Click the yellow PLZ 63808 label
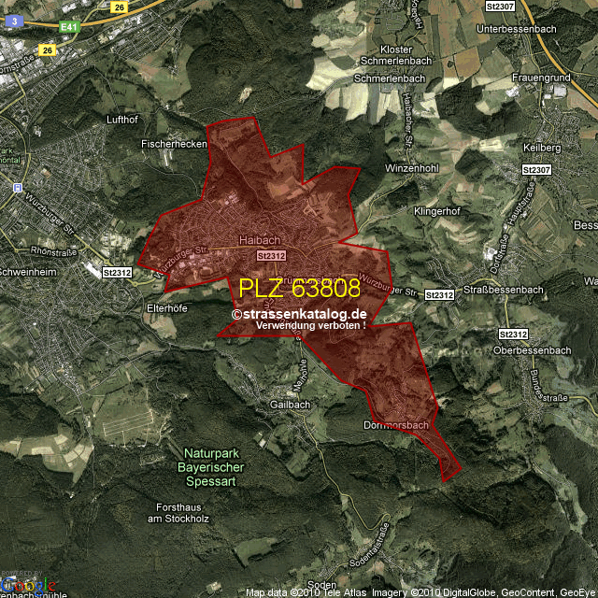 [x=299, y=289]
